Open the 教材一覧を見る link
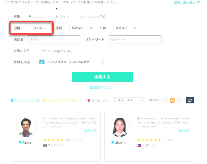The image size is (207, 164). coord(184,2)
